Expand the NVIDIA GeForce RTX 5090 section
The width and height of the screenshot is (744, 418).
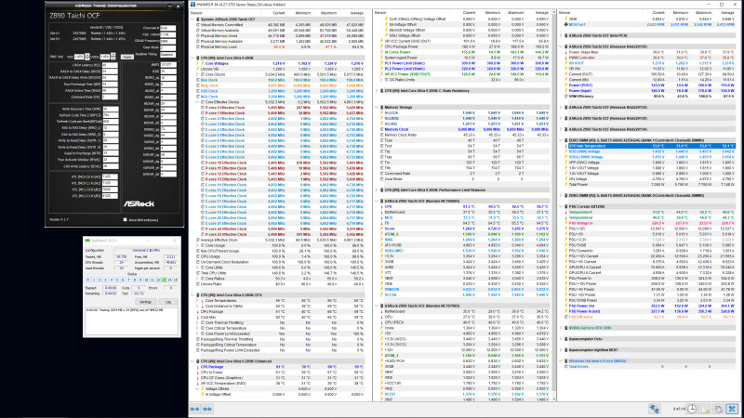[561, 328]
